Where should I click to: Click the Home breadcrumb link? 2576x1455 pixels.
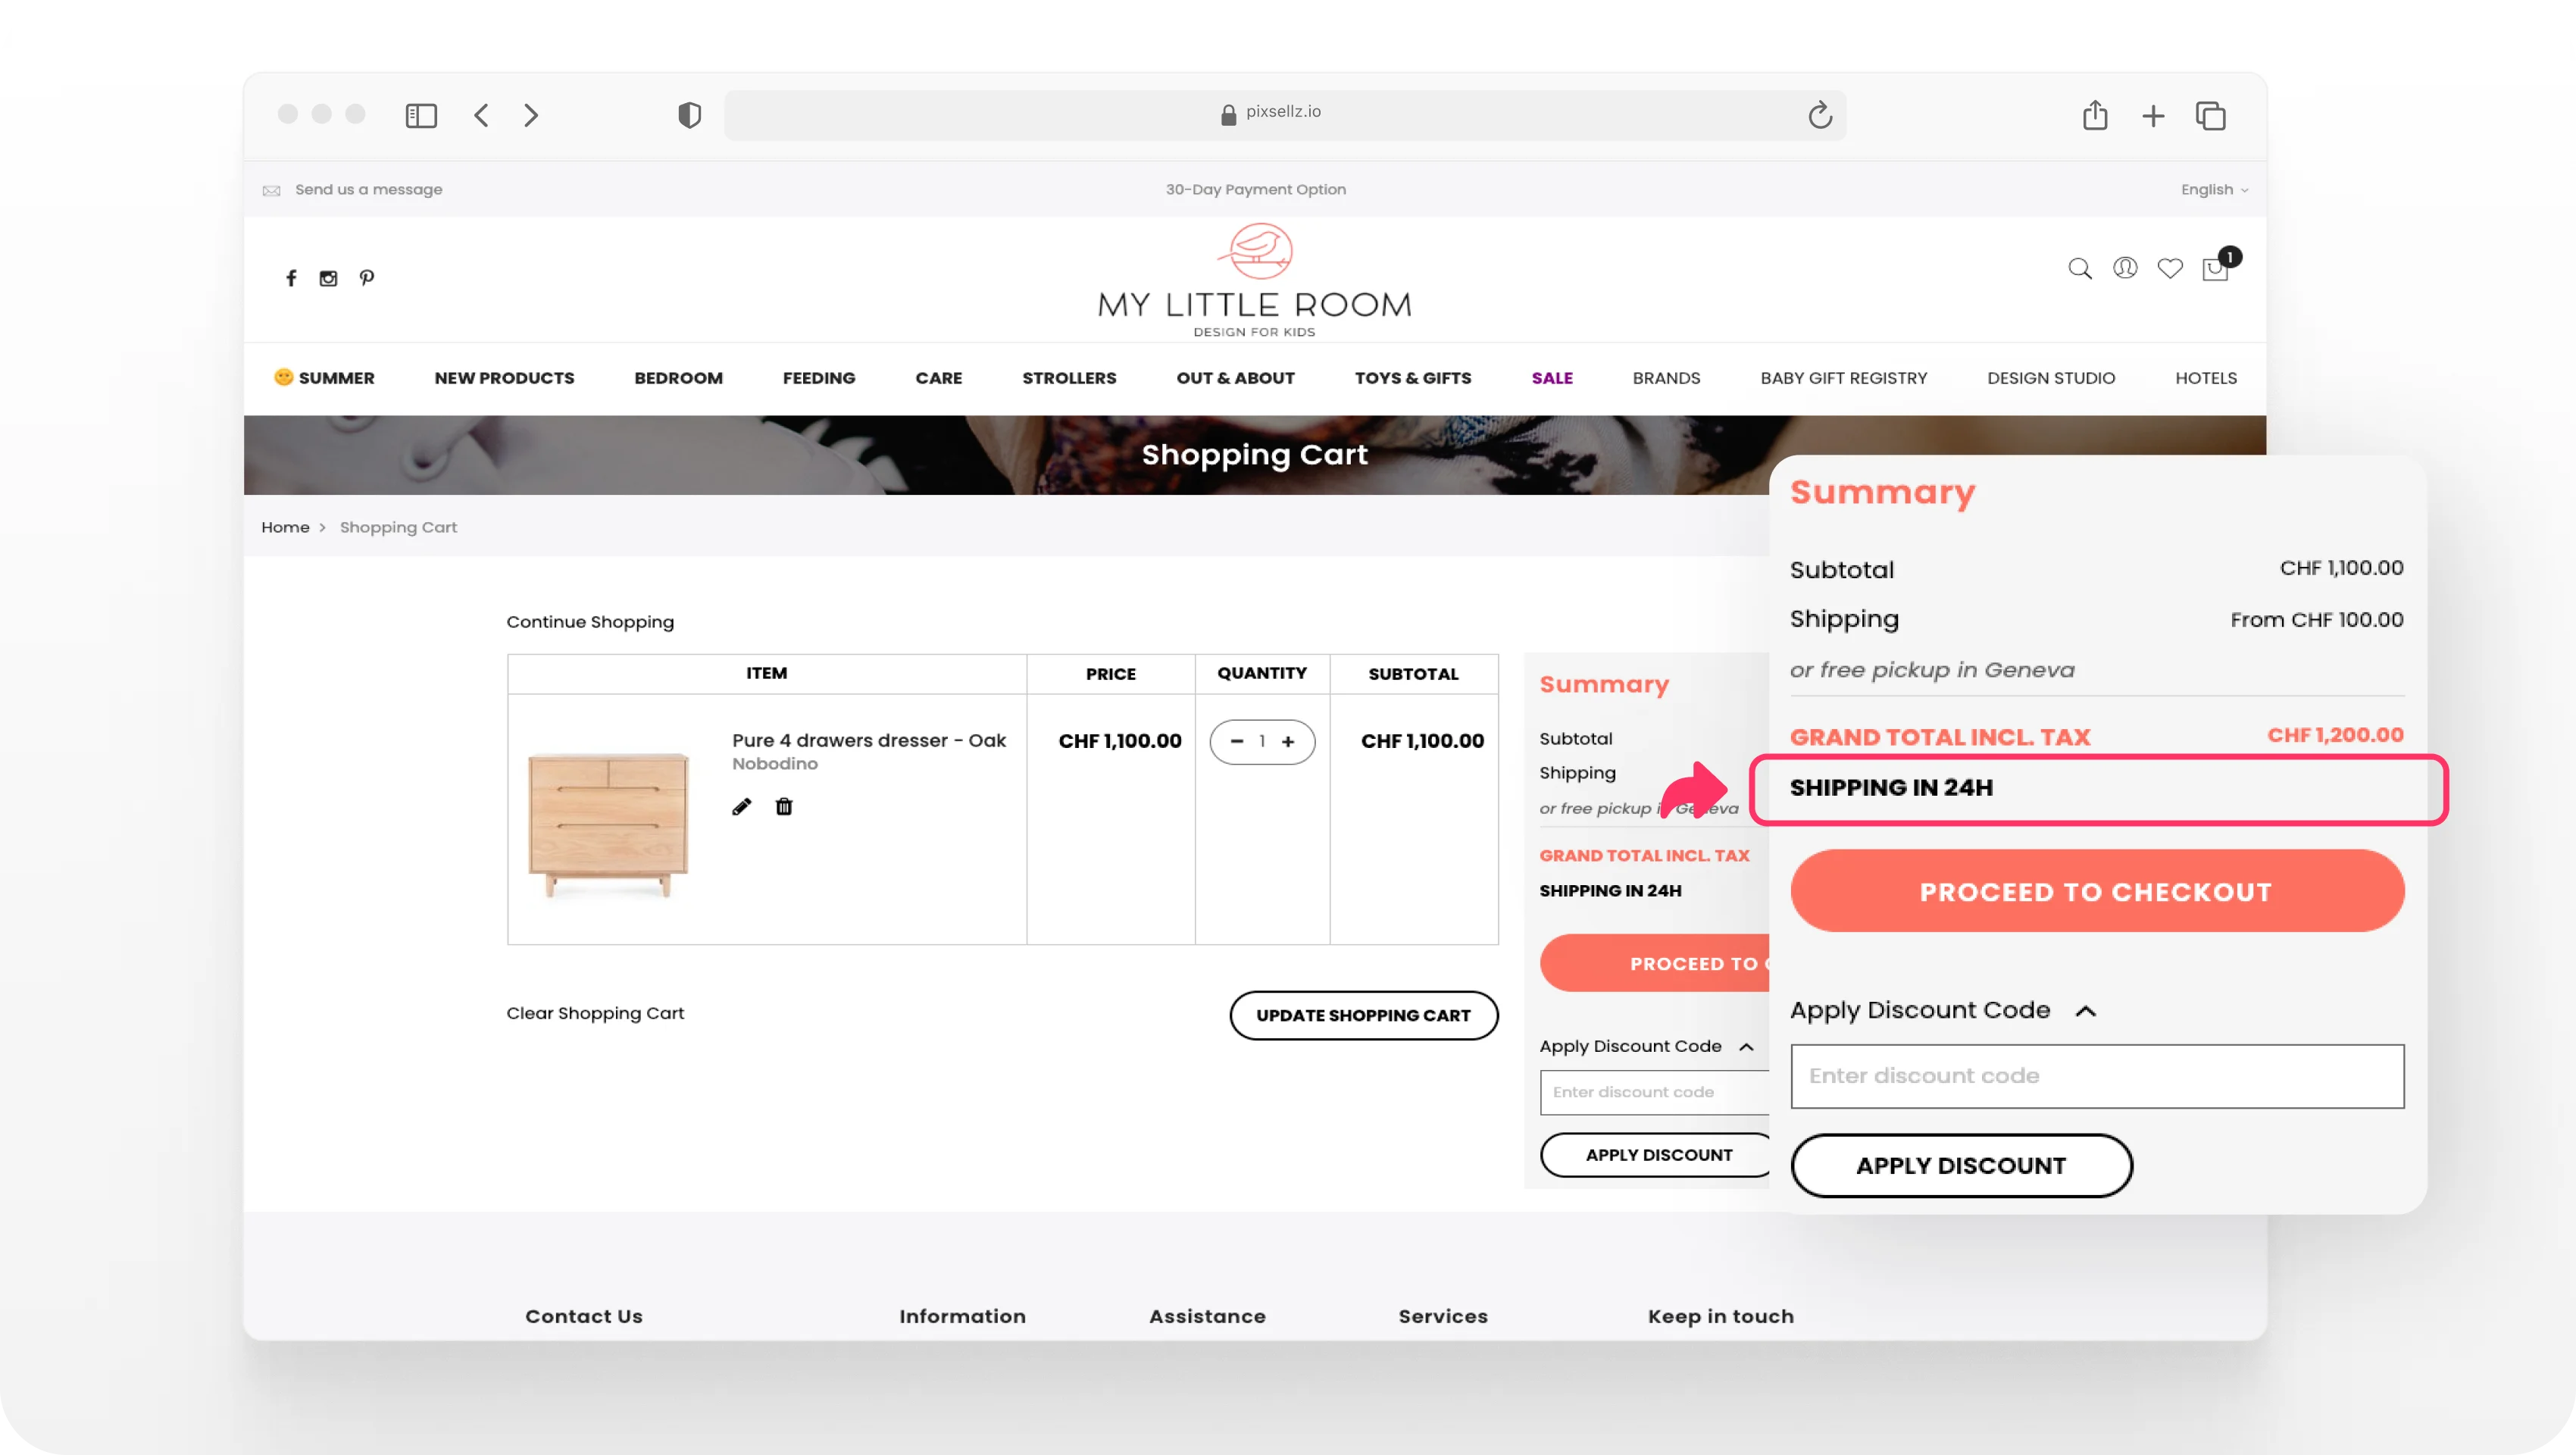coord(285,527)
